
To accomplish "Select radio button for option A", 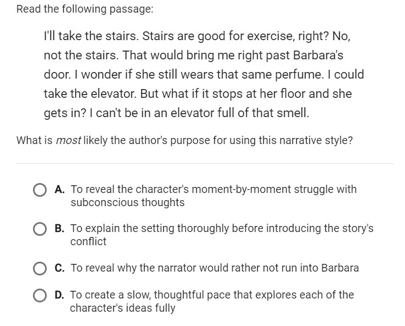I will 40,190.
